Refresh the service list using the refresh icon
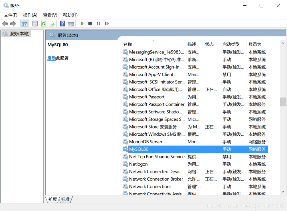The height and width of the screenshot is (211, 287). click(x=43, y=23)
